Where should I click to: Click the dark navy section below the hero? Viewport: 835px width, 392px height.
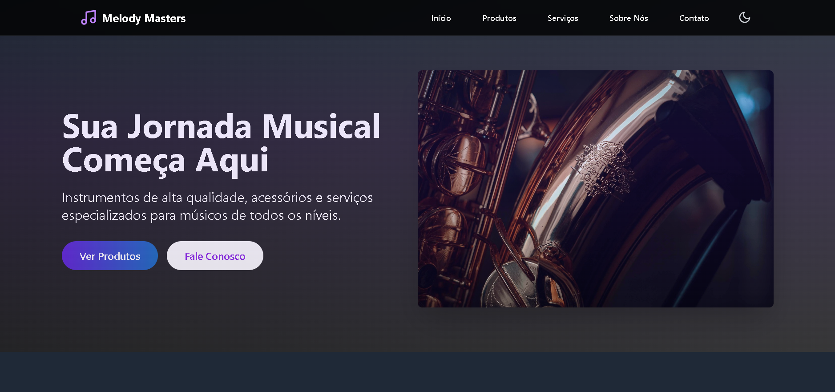click(417, 372)
